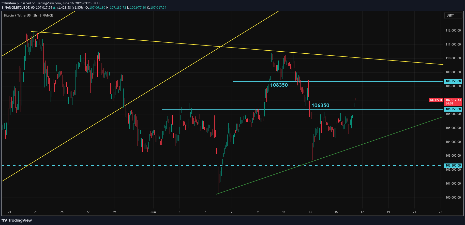This screenshot has width=465, height=225.
Task: Click the 23 date label at axis end
Action: (441, 212)
